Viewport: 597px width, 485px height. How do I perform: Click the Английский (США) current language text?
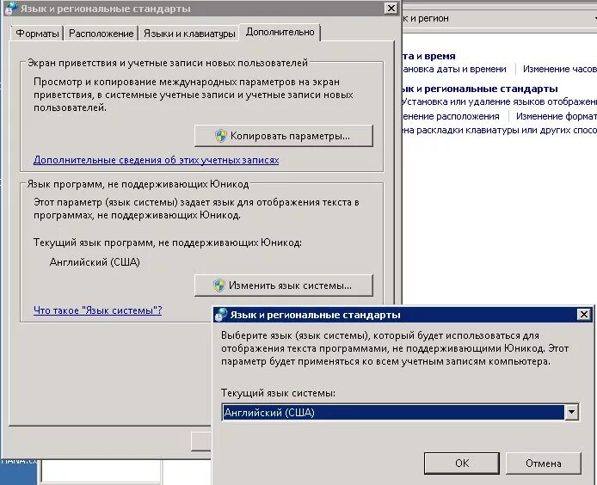95,262
